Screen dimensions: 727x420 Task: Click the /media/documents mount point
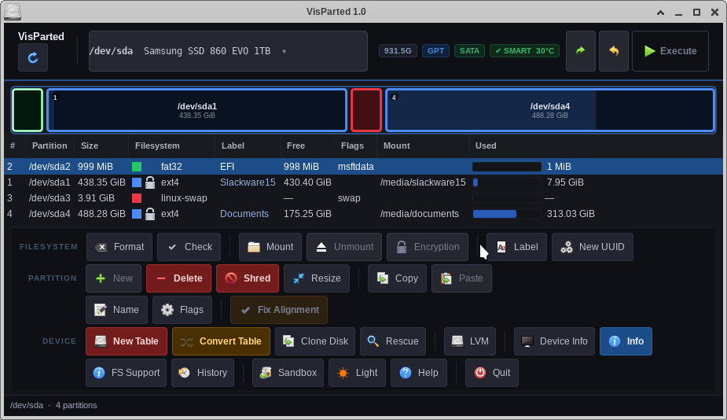tap(420, 214)
